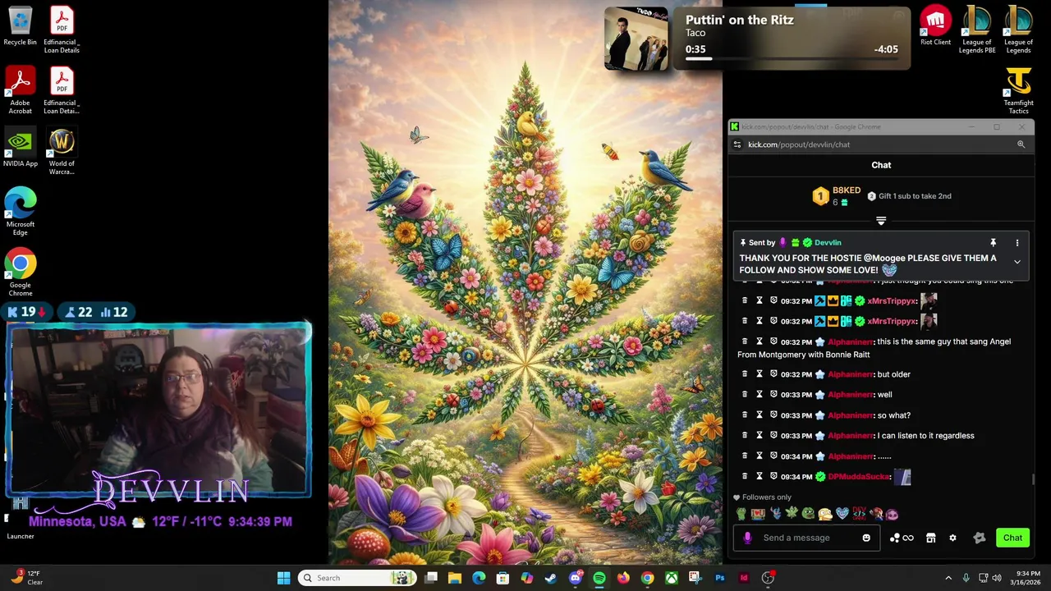
Task: Insert the DEV gang quick emote
Action: [859, 514]
